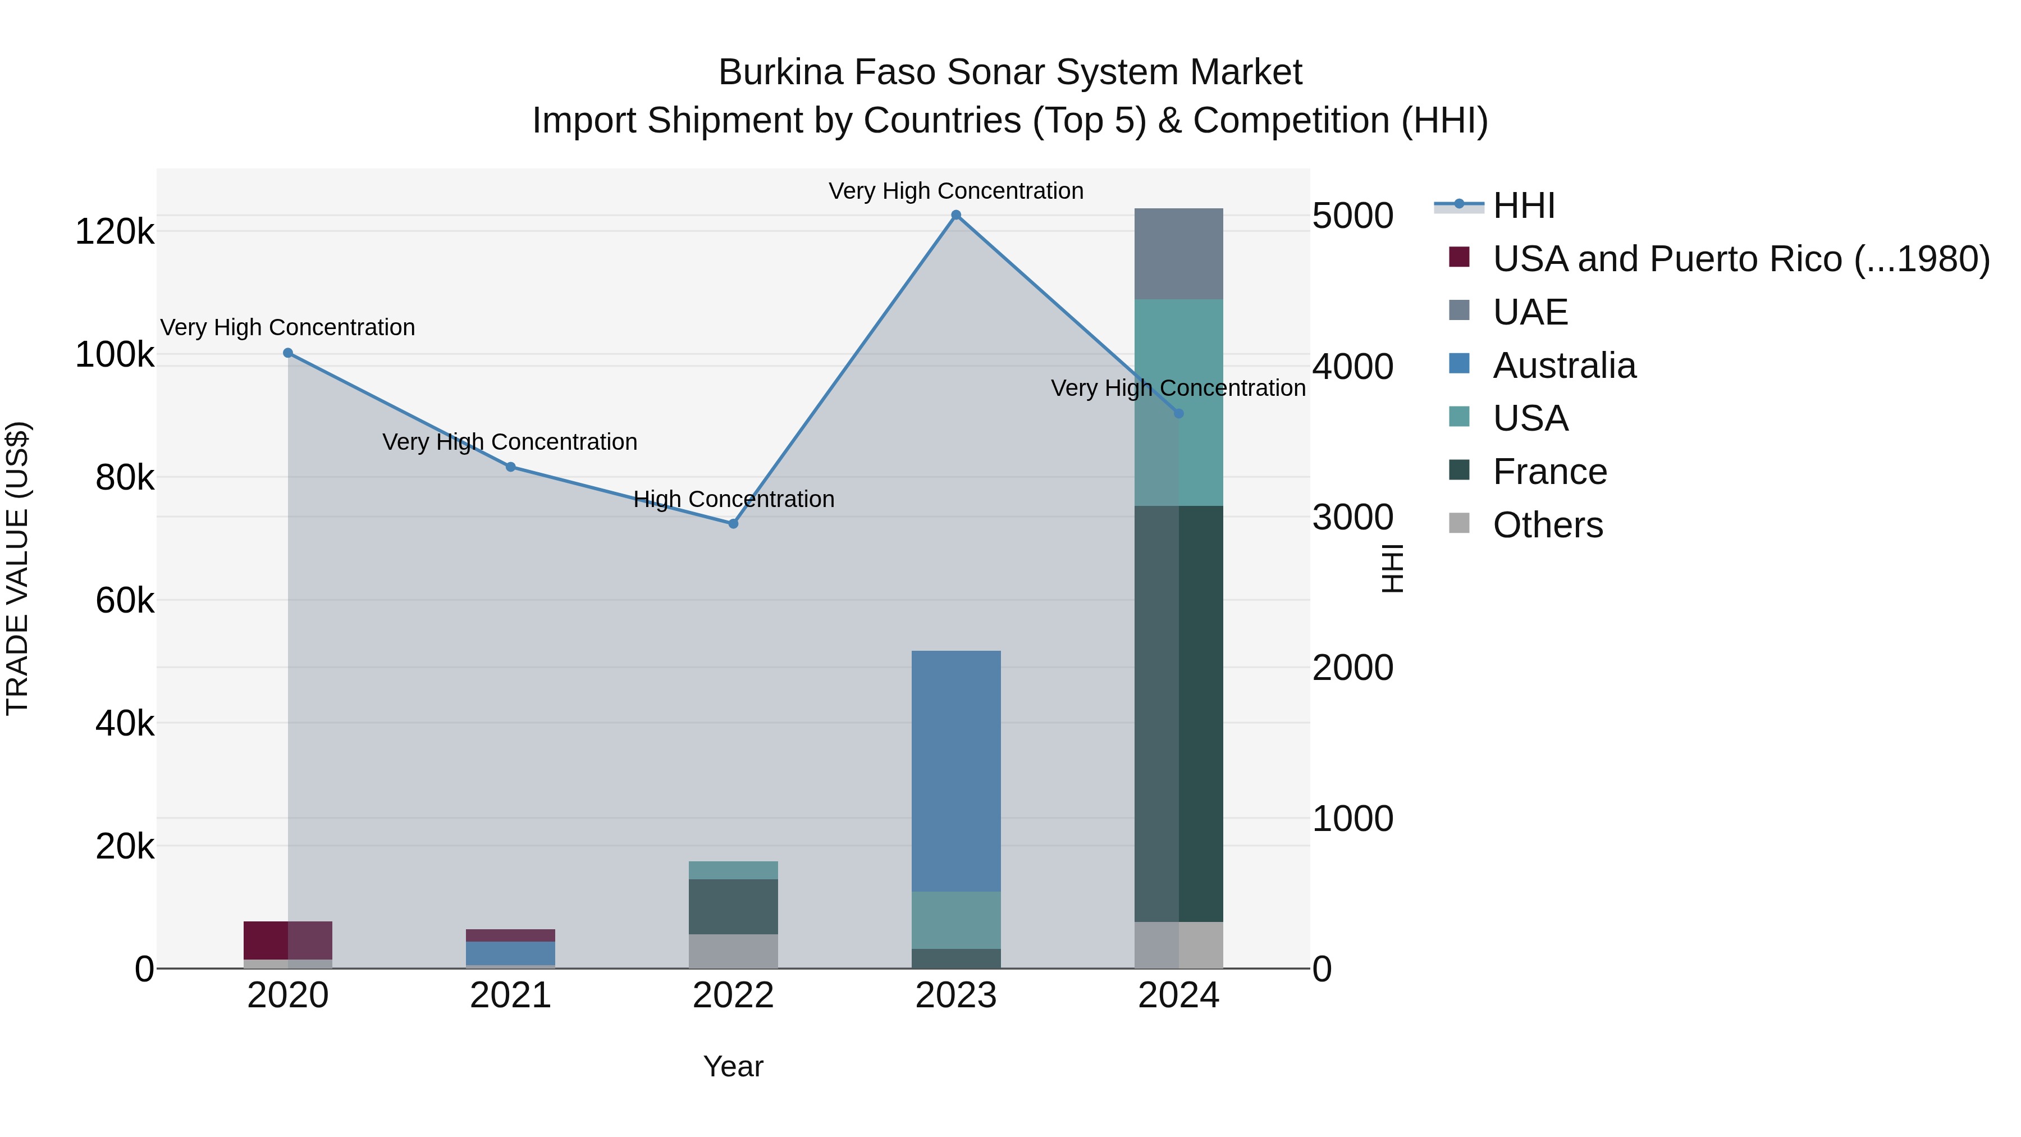Viewport: 2021px width, 1137px height.
Task: Toggle the Others legend entry
Action: 1526,525
